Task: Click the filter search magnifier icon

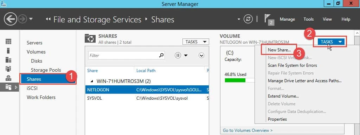Action: click(162, 55)
